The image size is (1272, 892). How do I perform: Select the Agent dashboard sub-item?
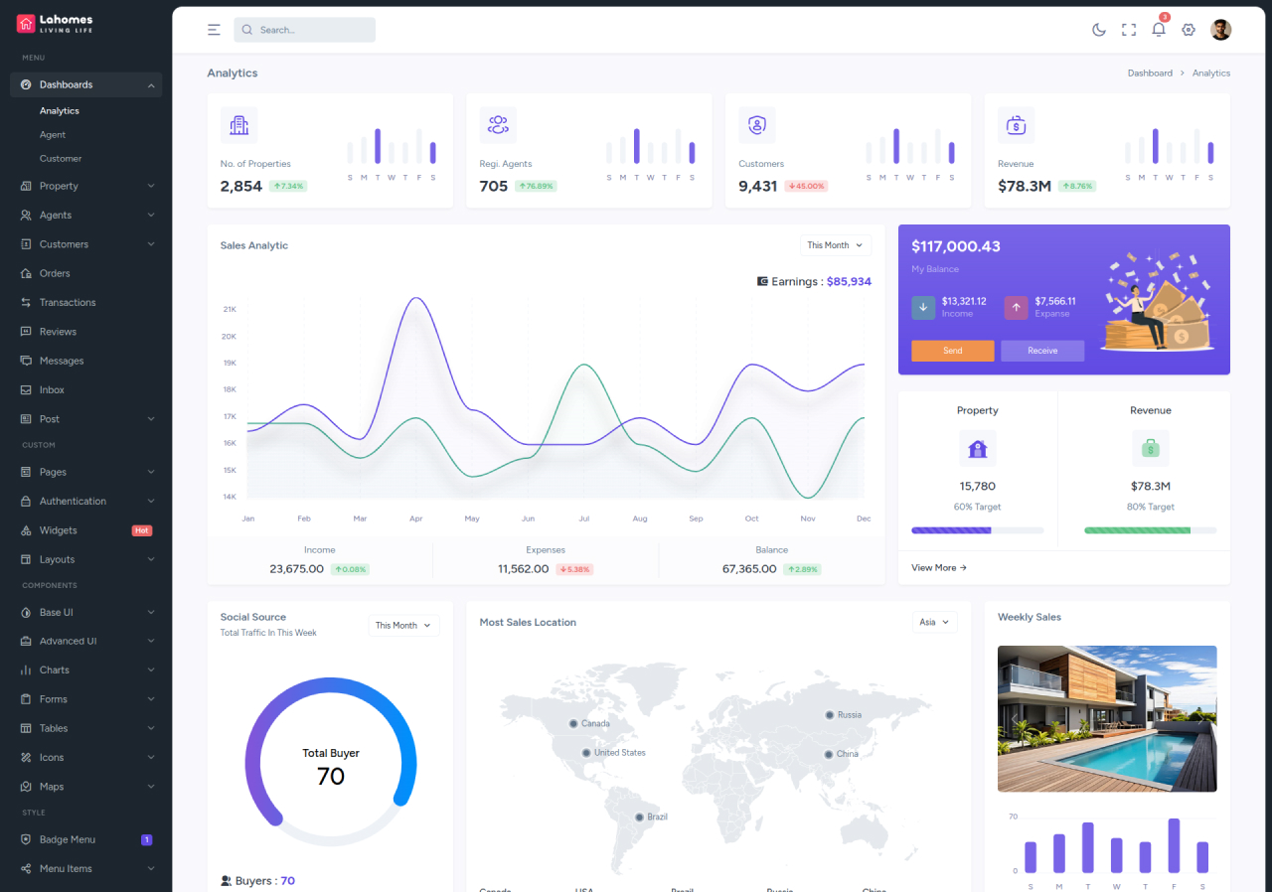point(53,135)
